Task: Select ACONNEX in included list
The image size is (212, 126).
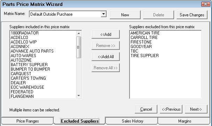Action: click(x=43, y=47)
